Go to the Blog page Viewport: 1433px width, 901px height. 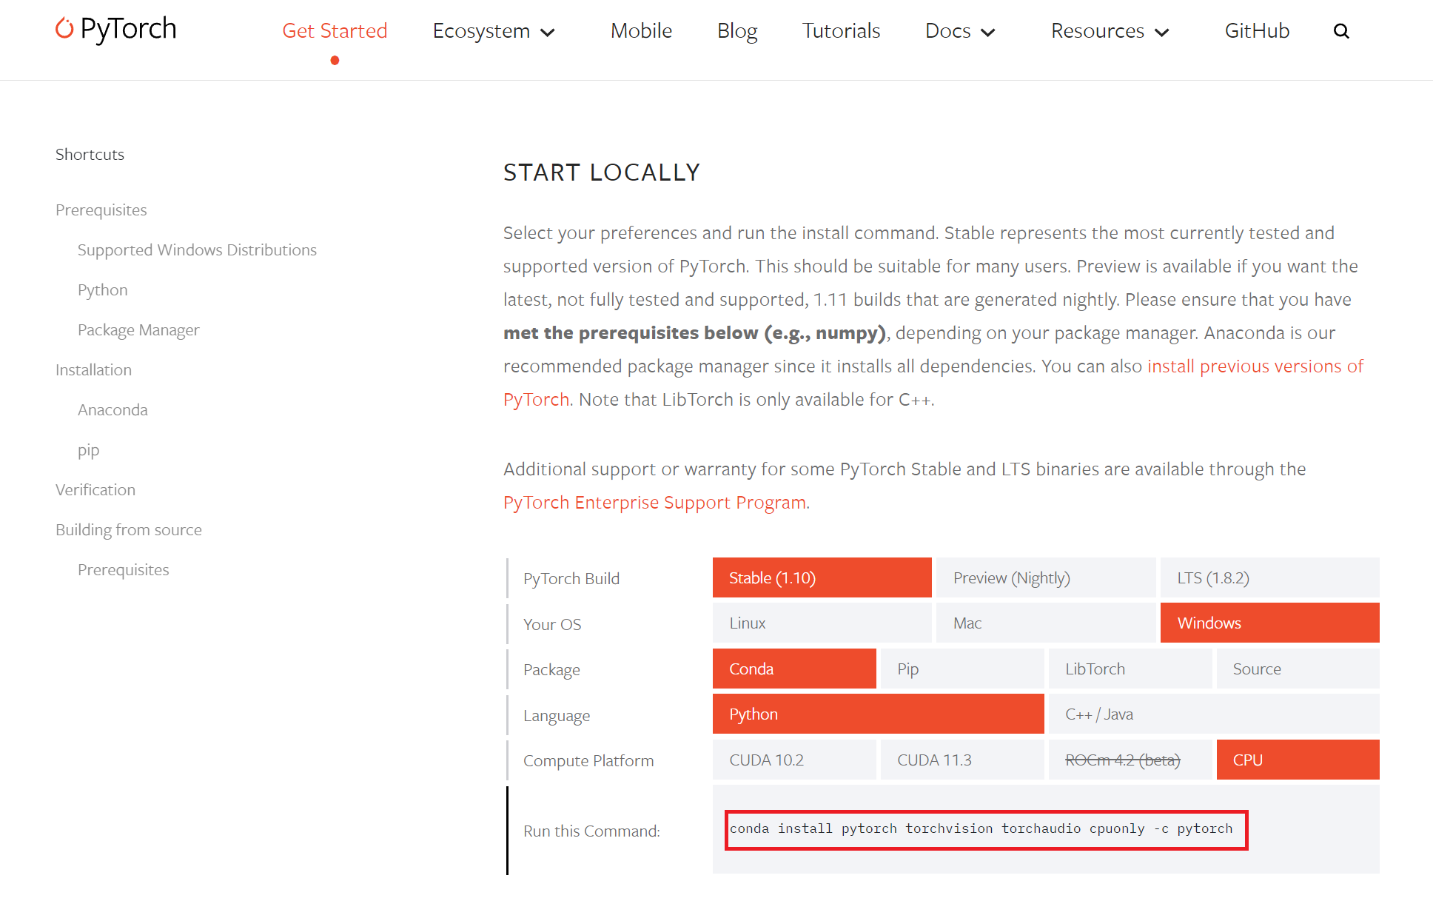pos(736,31)
